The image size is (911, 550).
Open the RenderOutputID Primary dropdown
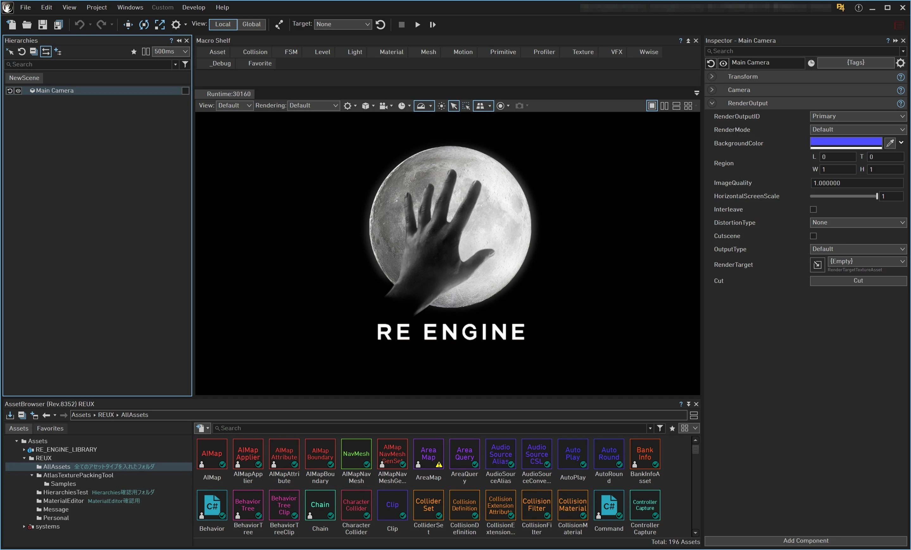[858, 116]
